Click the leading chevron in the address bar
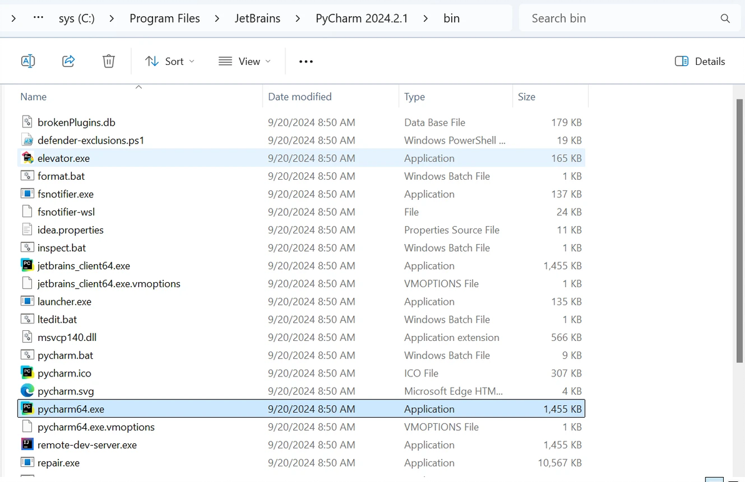The image size is (745, 482). (x=13, y=19)
